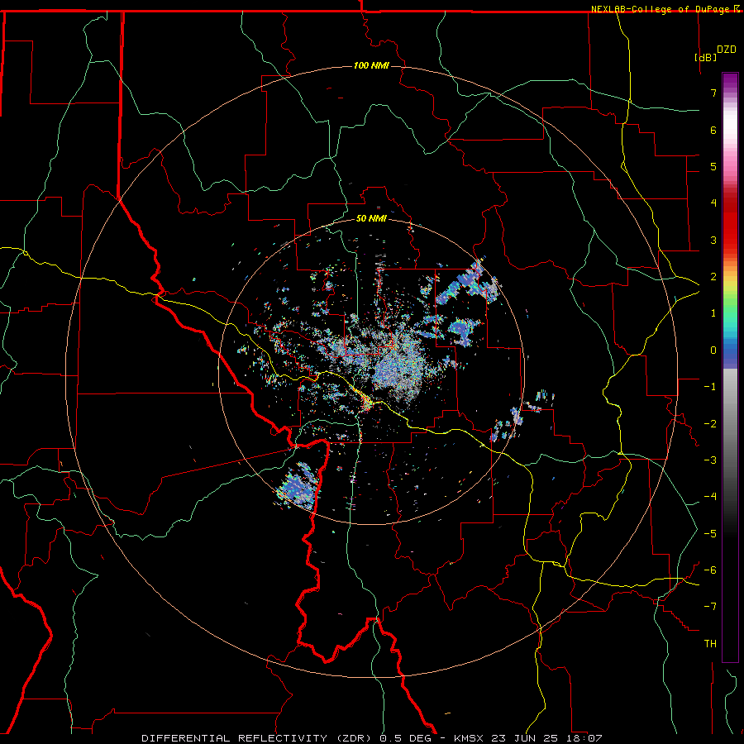The image size is (744, 744).
Task: Click the '[dB]' unit label
Action: click(706, 57)
